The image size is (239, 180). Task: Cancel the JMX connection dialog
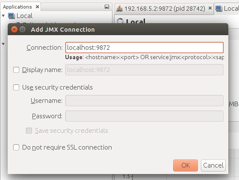click(213, 165)
